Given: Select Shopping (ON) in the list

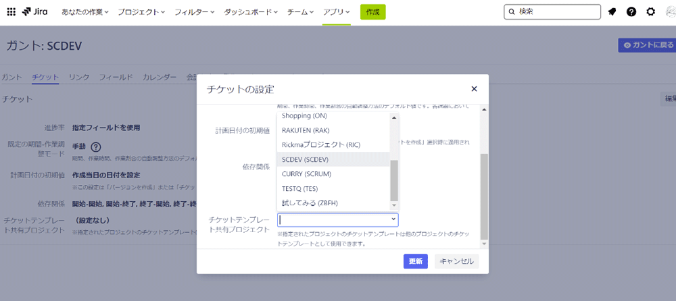Looking at the screenshot, I should tap(334, 116).
